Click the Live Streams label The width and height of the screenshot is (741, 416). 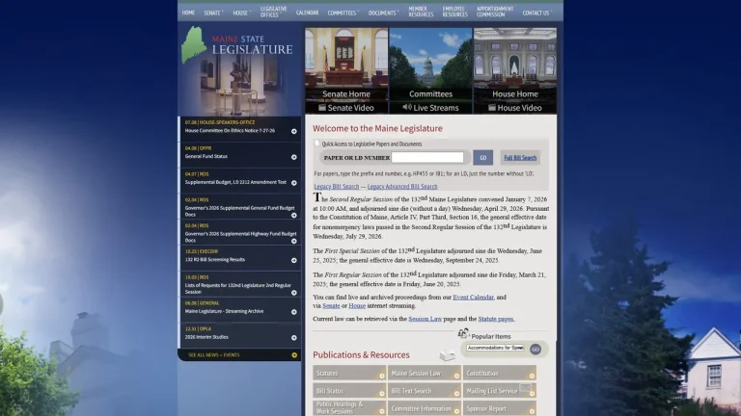pyautogui.click(x=436, y=108)
